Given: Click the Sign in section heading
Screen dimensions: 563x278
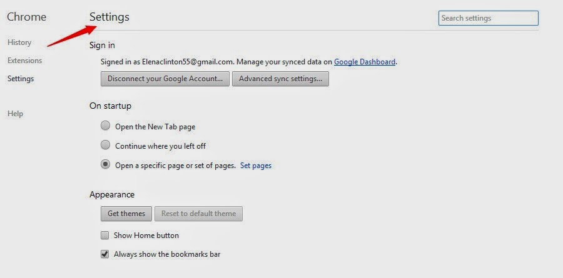Looking at the screenshot, I should [x=103, y=45].
